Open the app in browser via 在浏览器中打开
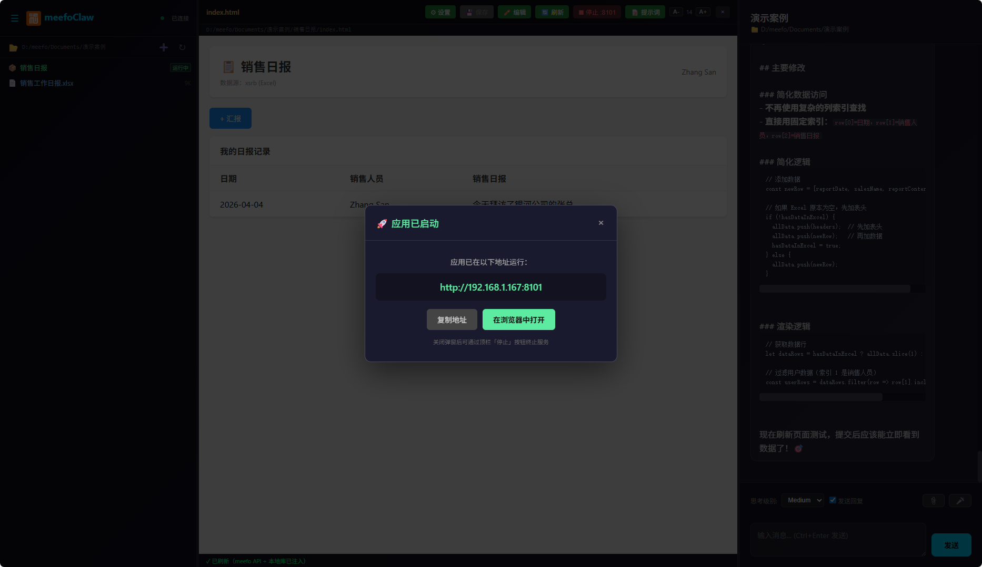 click(518, 319)
